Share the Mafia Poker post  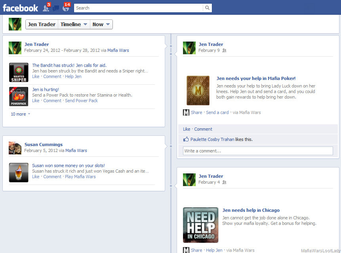pyautogui.click(x=196, y=112)
